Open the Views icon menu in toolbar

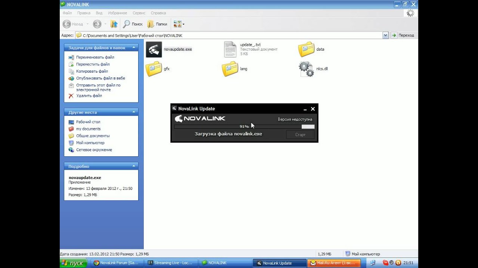click(179, 24)
